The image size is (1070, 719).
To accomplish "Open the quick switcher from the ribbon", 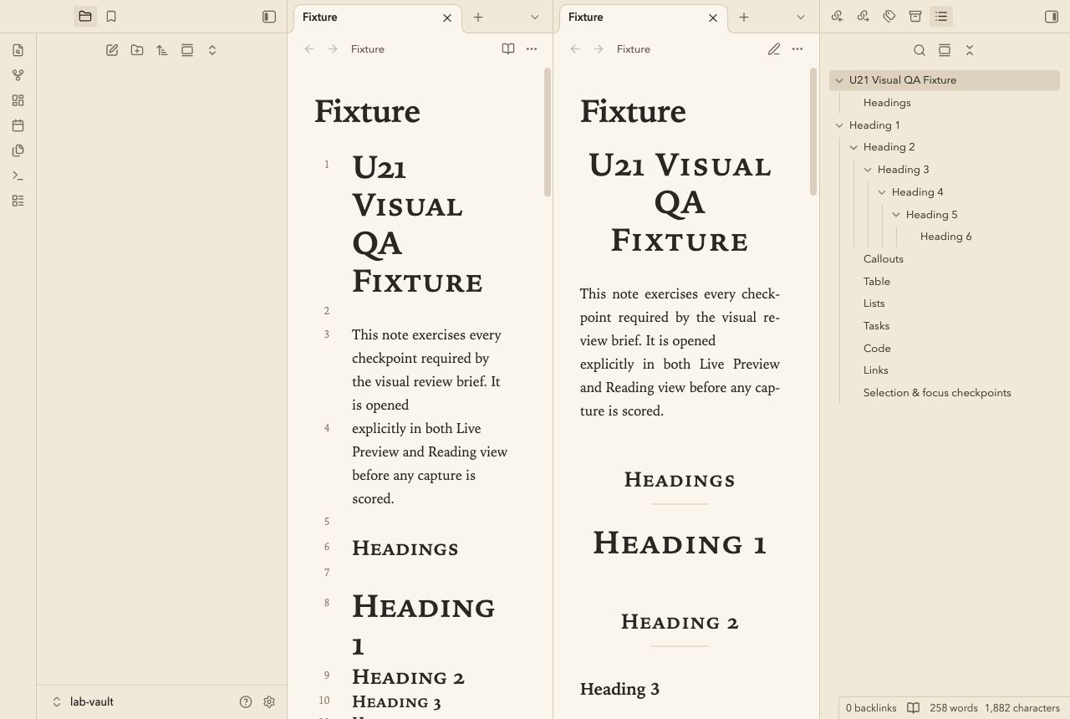I will tap(18, 50).
